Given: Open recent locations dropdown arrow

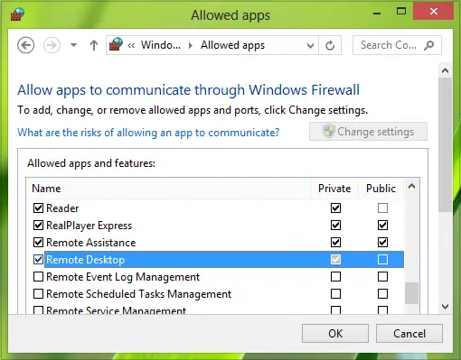Looking at the screenshot, I should [73, 45].
